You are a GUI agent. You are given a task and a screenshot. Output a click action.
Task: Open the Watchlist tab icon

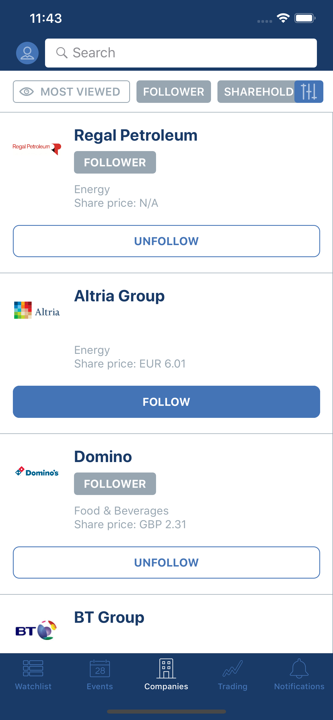(33, 668)
